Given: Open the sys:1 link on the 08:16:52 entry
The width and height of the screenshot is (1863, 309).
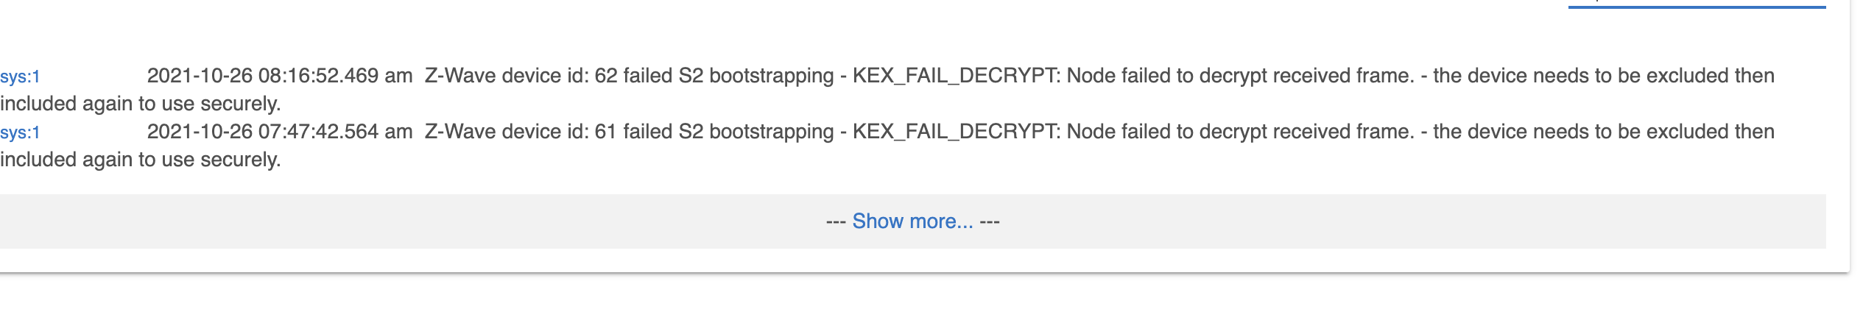Looking at the screenshot, I should [x=20, y=77].
